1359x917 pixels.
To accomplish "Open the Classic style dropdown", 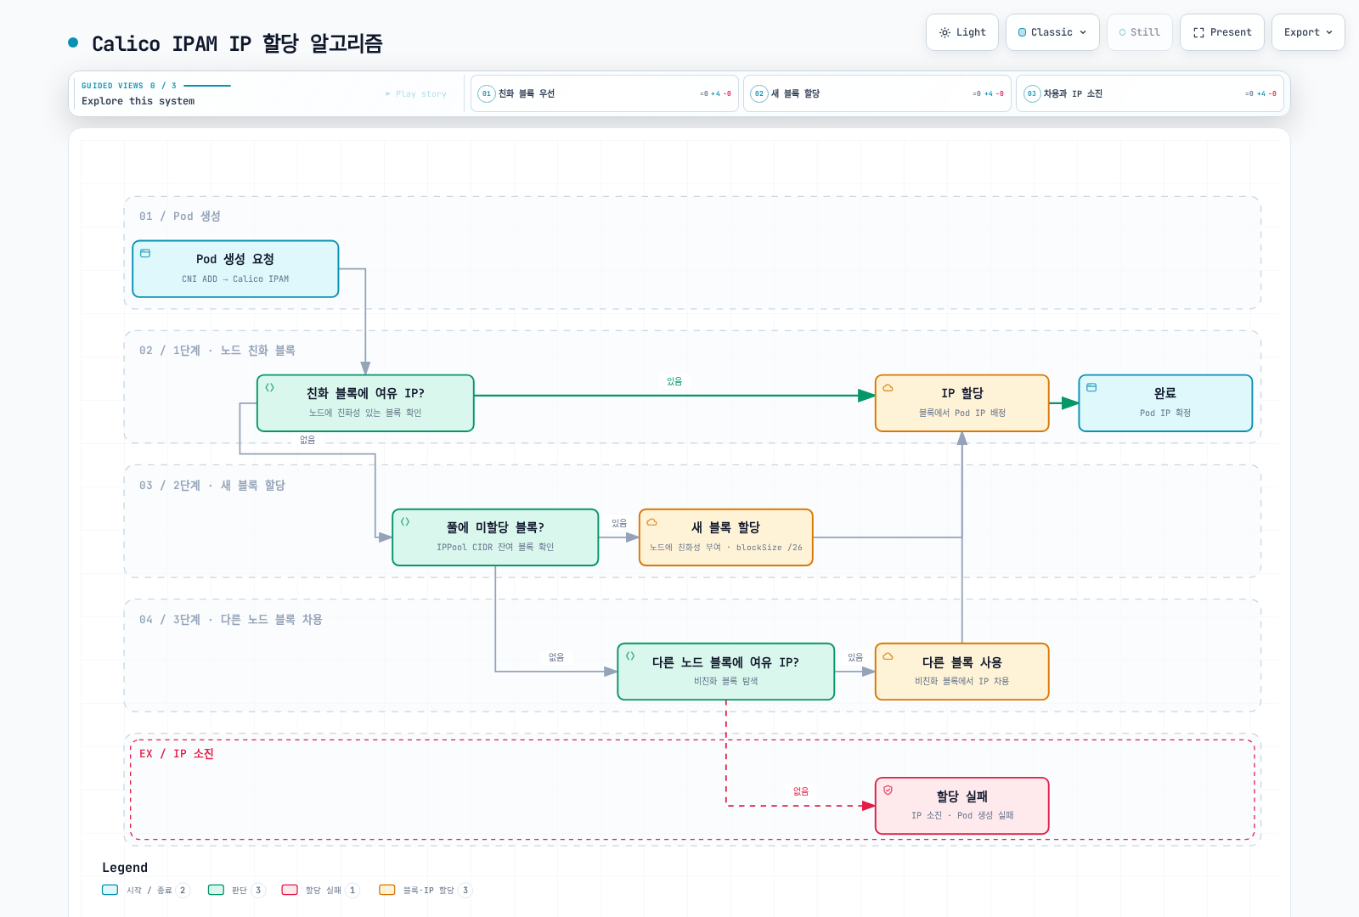I will tap(1052, 32).
